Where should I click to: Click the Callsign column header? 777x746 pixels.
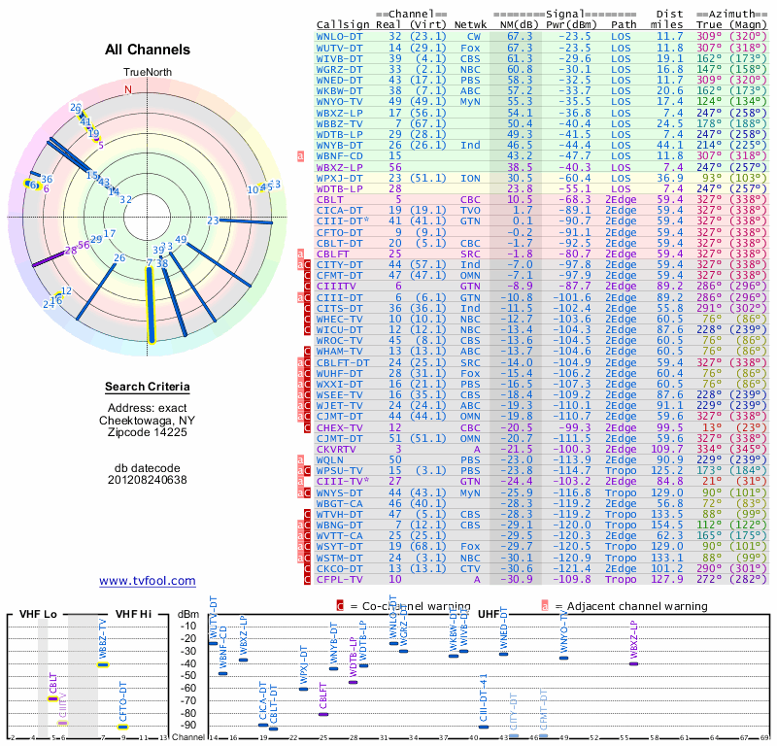point(343,25)
